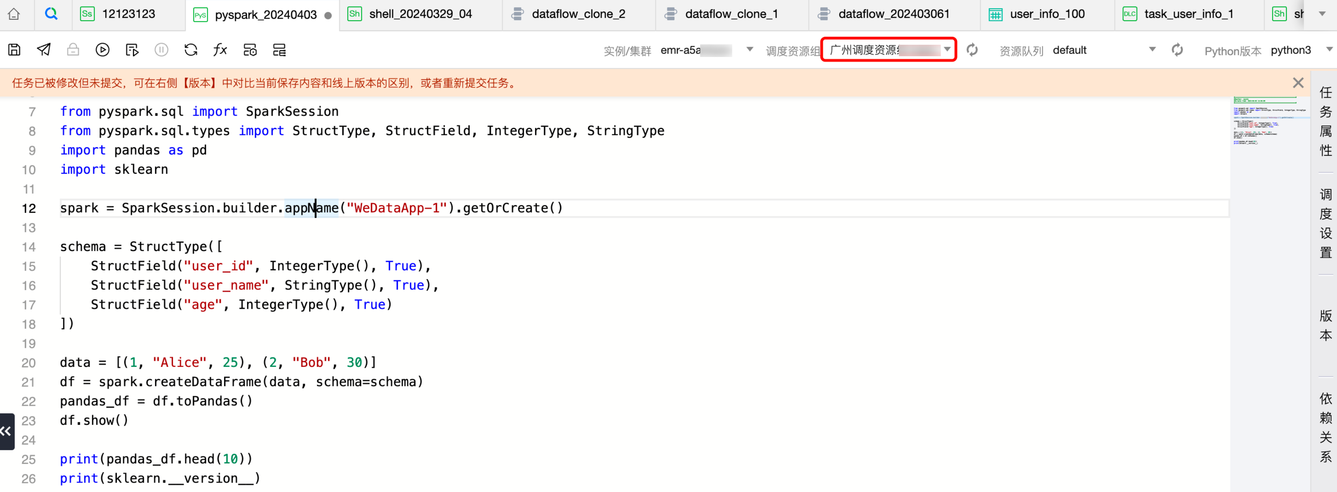Image resolution: width=1337 pixels, height=492 pixels.
Task: Open the 版本 side panel
Action: point(1325,325)
